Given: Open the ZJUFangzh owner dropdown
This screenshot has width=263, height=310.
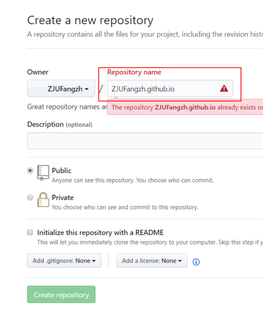Looking at the screenshot, I should pyautogui.click(x=61, y=89).
